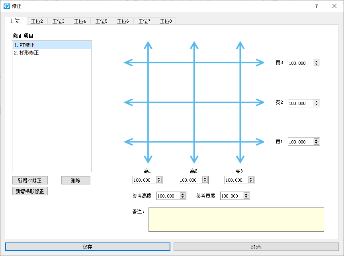Click the 新增梯形修正 button
Image resolution: width=344 pixels, height=256 pixels.
pyautogui.click(x=30, y=191)
